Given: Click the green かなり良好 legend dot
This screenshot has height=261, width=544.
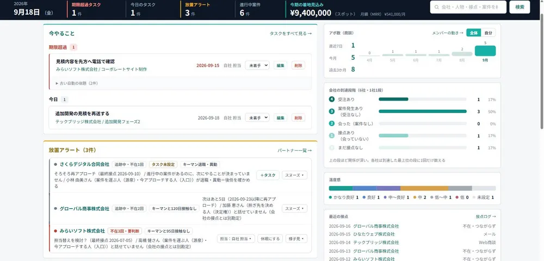Looking at the screenshot, I should click(x=331, y=197).
